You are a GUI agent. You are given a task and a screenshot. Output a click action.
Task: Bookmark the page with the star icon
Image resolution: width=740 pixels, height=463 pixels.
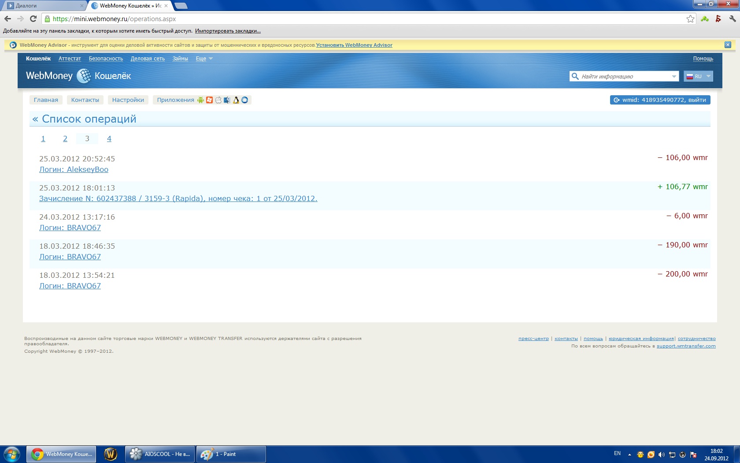point(690,19)
